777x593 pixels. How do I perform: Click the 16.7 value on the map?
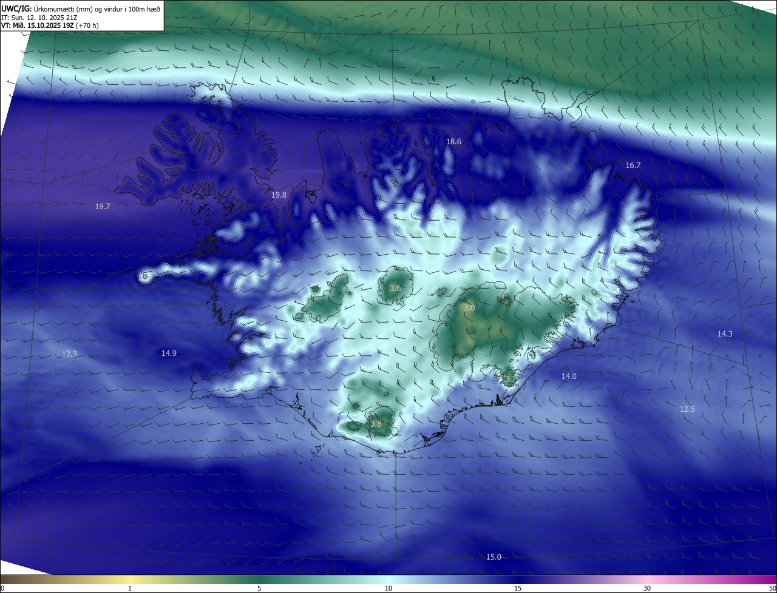[633, 165]
